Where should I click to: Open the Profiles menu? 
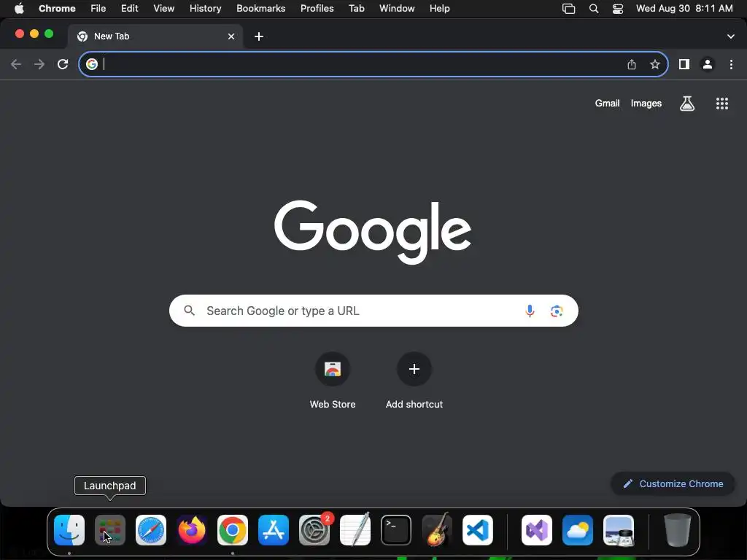[x=317, y=9]
